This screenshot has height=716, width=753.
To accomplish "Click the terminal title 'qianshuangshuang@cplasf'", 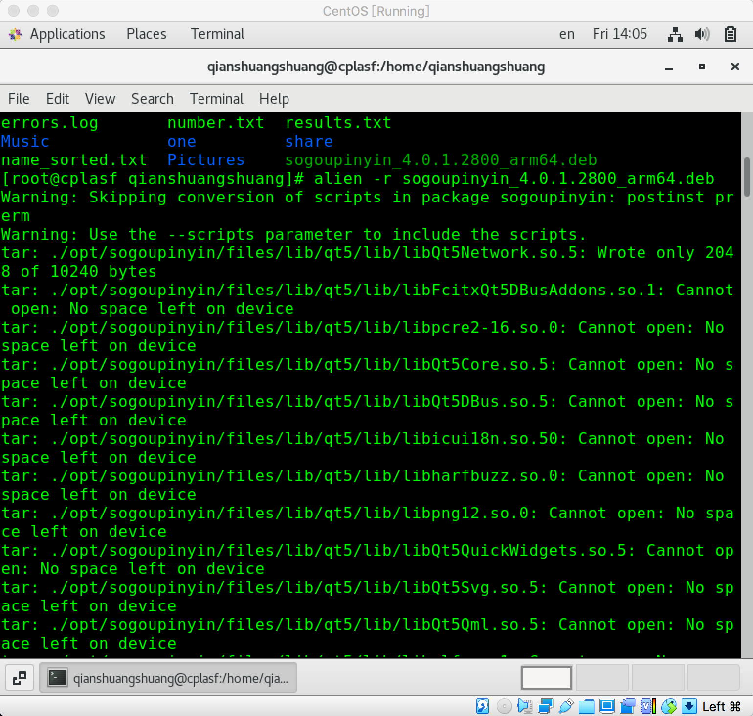I will (376, 67).
